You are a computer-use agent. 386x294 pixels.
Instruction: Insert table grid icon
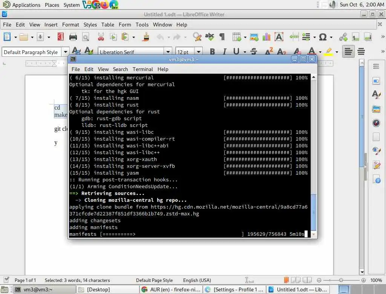[237, 37]
